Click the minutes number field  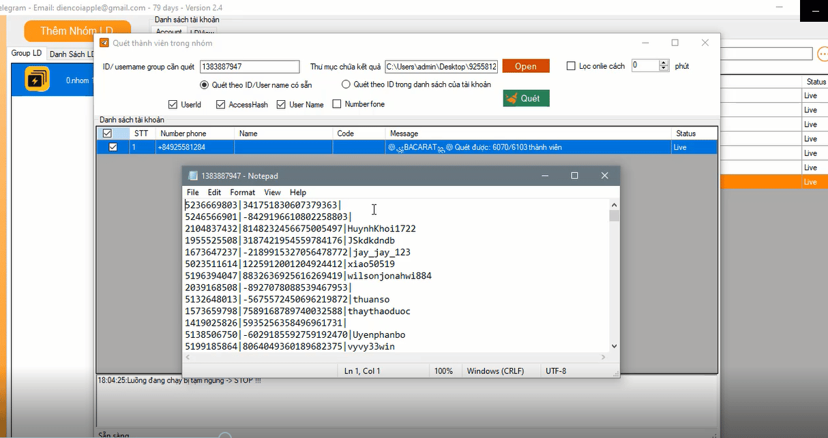[x=645, y=66]
